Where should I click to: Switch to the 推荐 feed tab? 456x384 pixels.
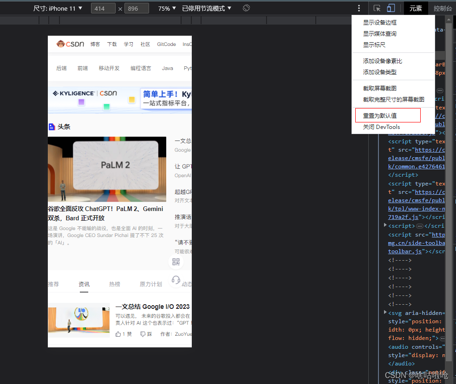click(x=53, y=284)
